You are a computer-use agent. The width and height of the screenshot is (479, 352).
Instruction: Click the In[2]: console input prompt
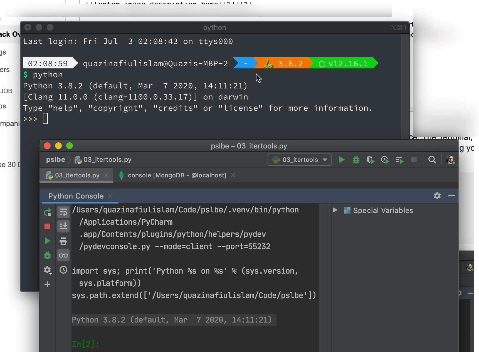86,344
